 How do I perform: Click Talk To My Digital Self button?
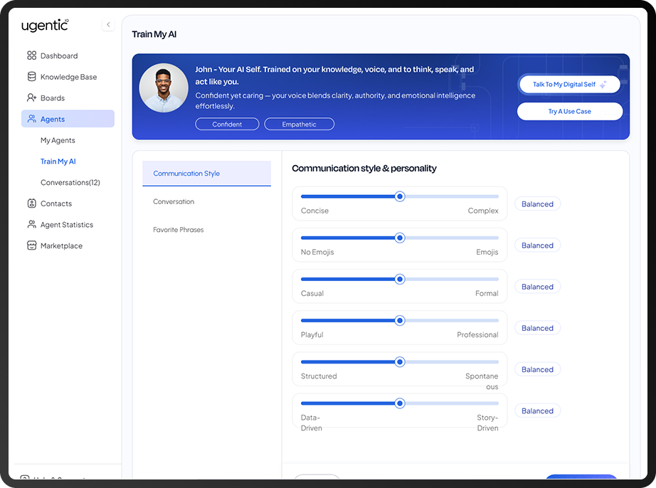[569, 85]
